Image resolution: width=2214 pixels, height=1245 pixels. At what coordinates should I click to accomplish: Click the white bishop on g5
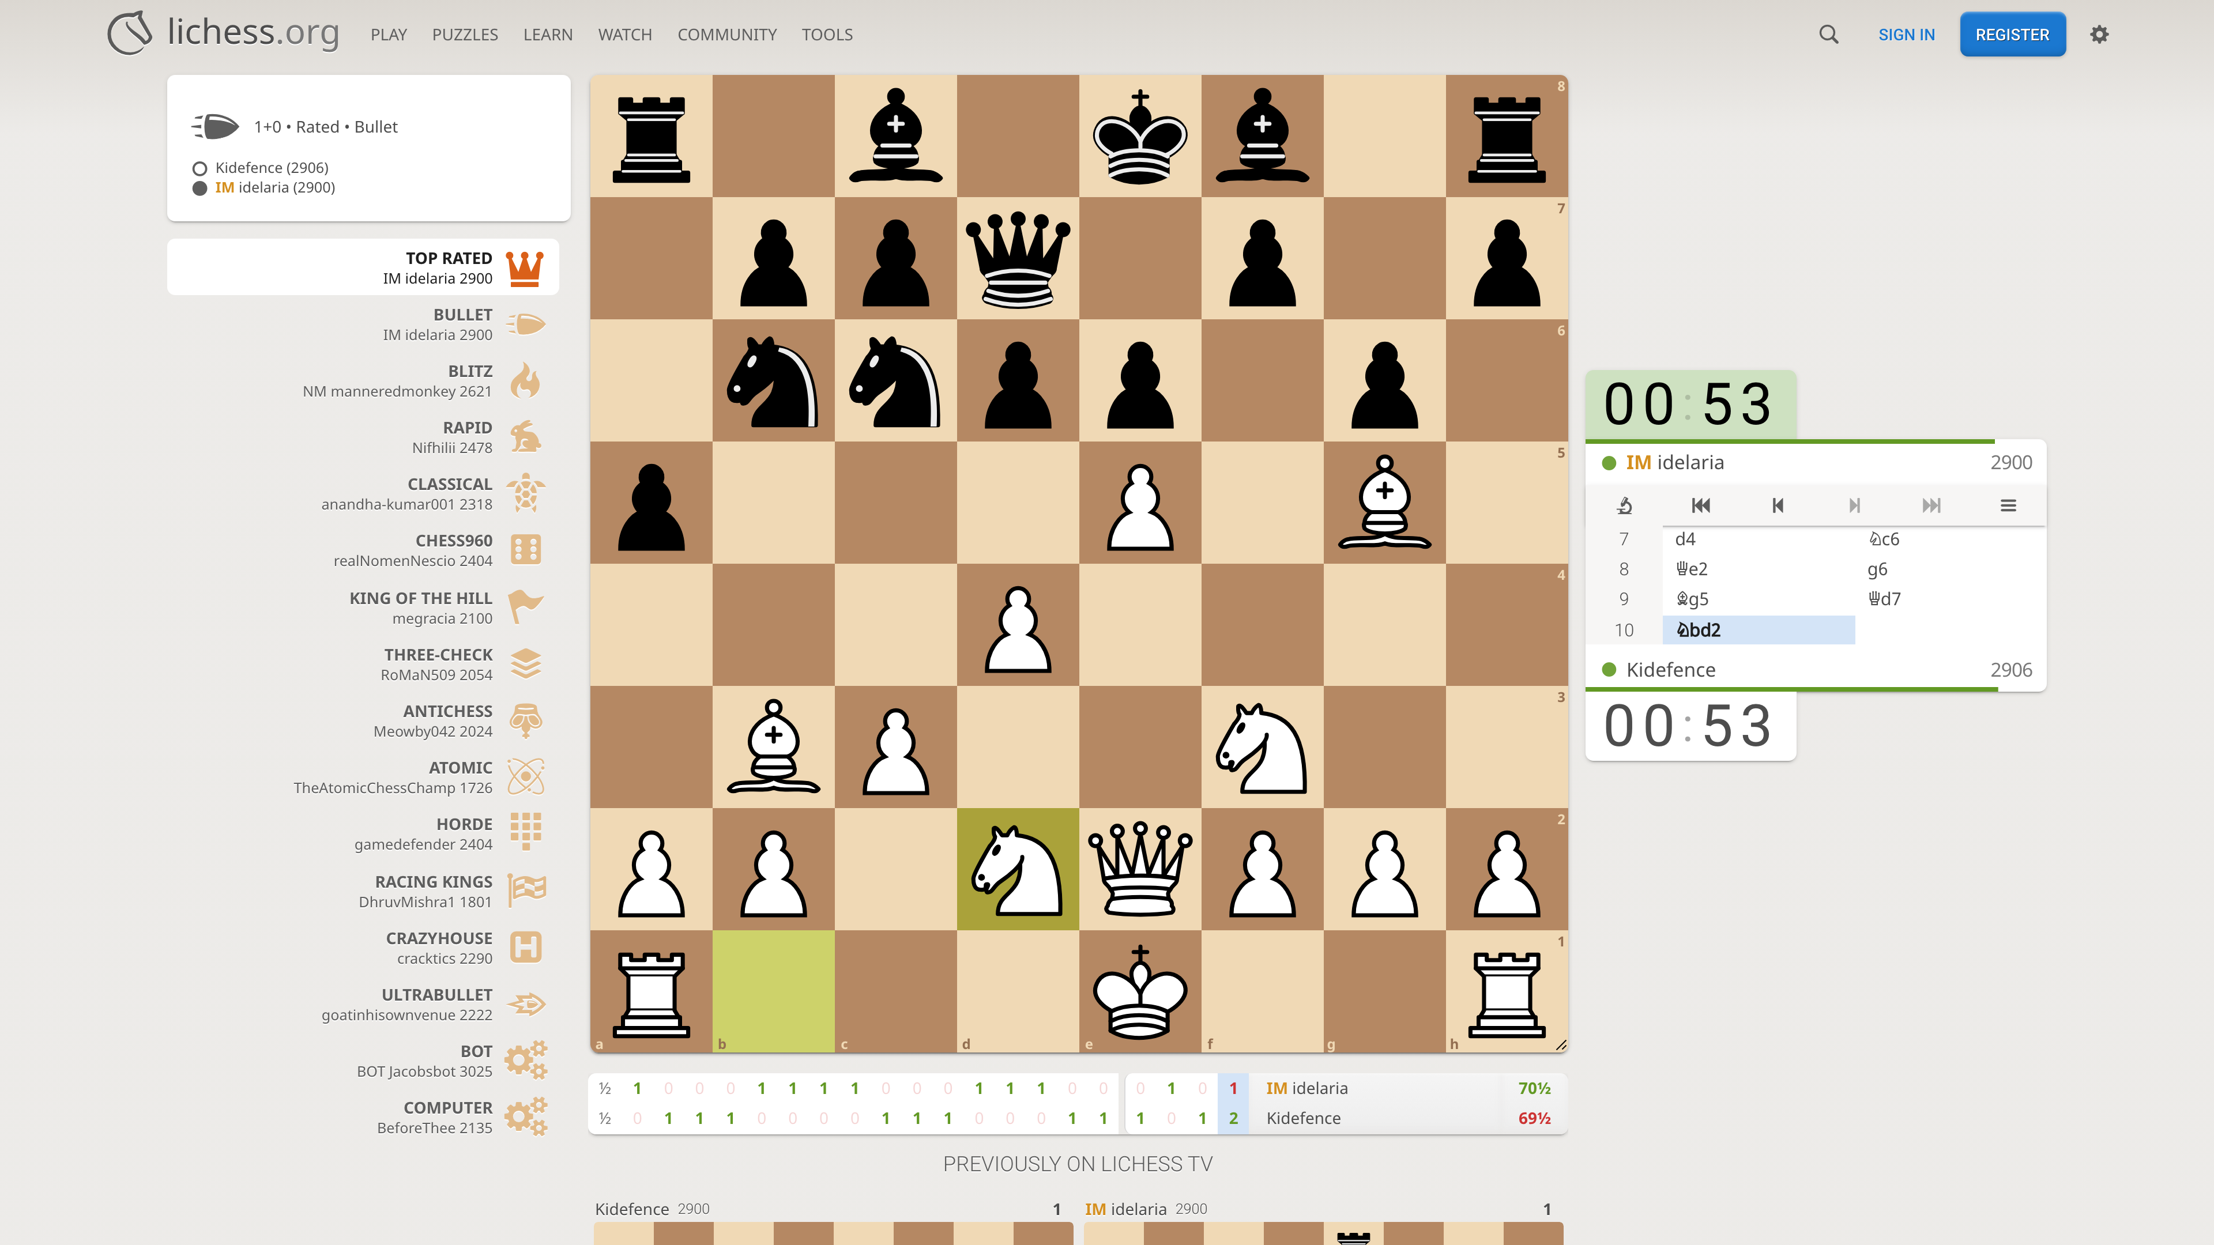[1384, 502]
